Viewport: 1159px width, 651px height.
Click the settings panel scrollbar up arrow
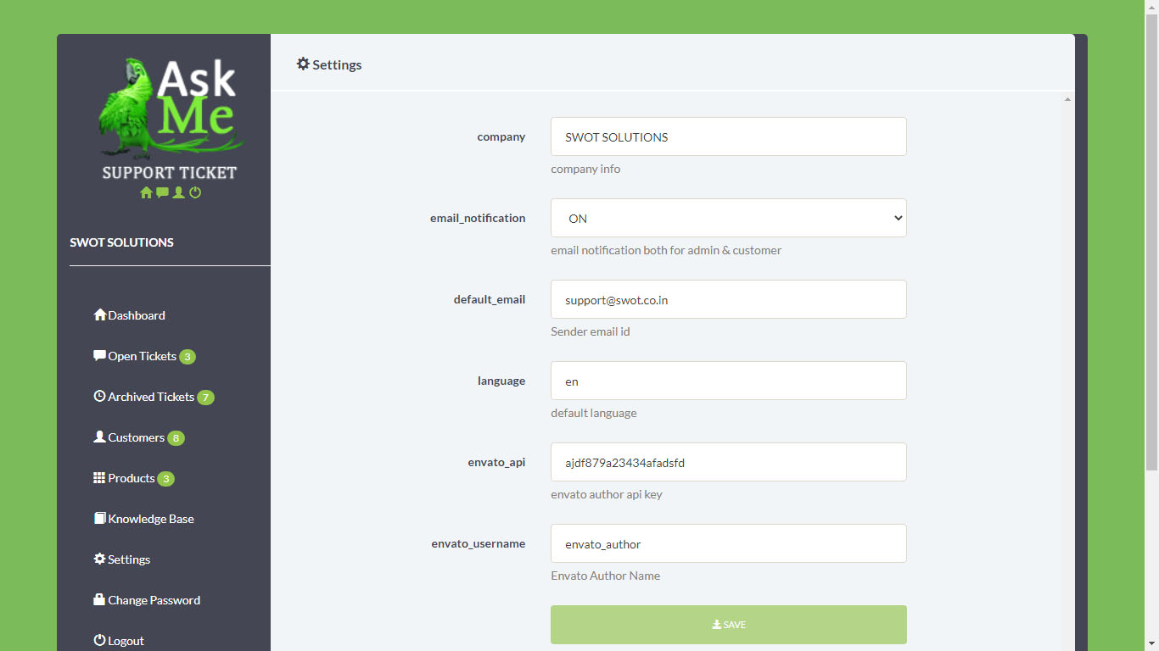(1068, 99)
